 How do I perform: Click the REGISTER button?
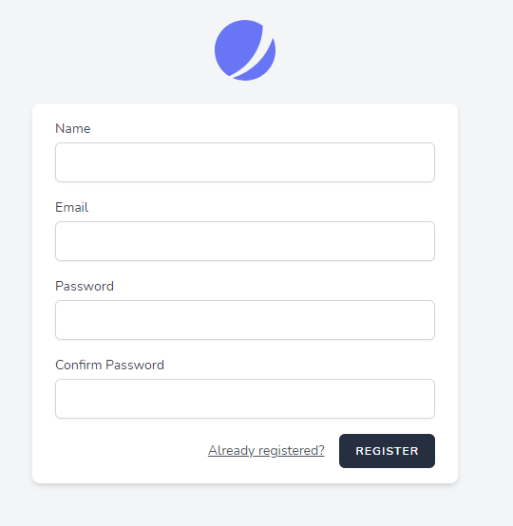[387, 451]
